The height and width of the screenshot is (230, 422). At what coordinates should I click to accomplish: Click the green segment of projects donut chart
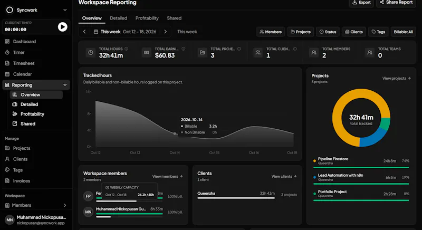[x=386, y=124]
